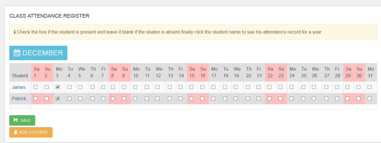Check James's box for Friday 14

coord(180,87)
